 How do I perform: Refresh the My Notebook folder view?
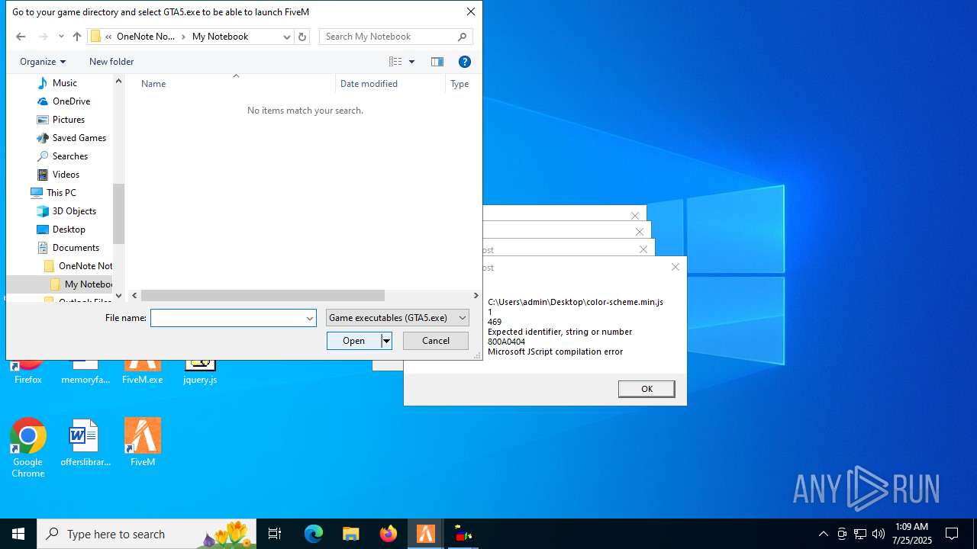(302, 37)
